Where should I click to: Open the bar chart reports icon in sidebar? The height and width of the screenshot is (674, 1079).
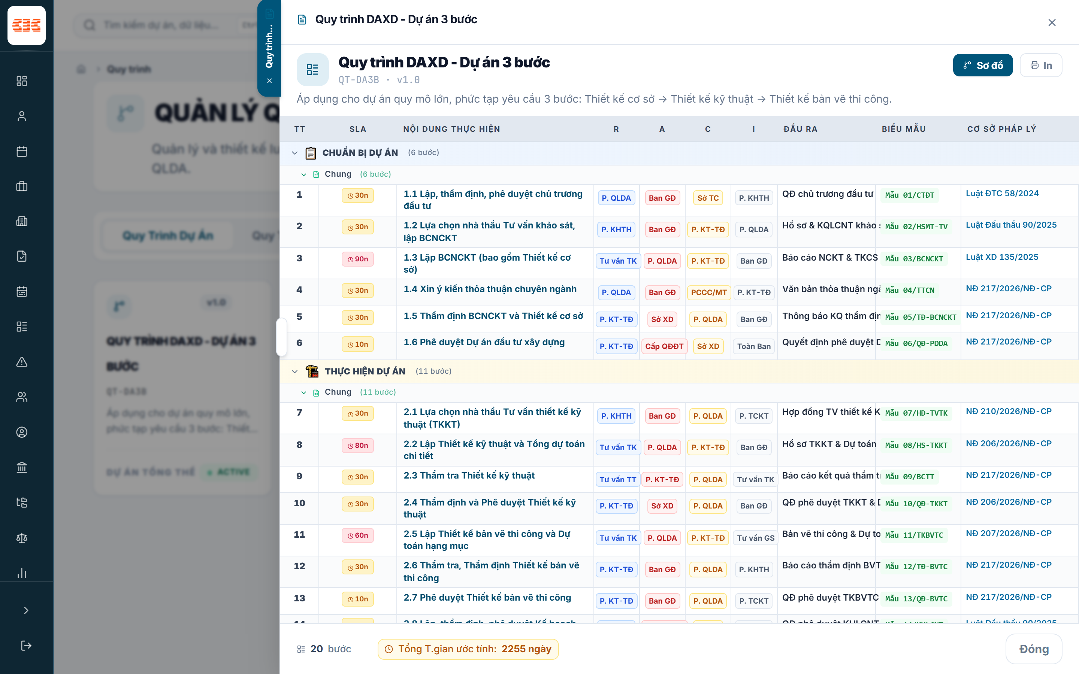click(22, 573)
